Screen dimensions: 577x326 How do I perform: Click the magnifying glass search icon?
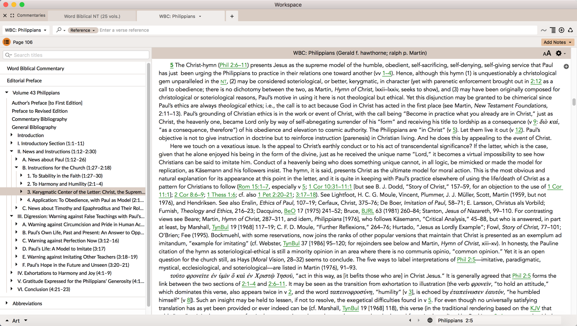(59, 30)
